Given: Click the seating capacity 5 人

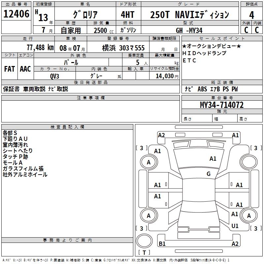Looking at the screenshot, I should point(142,62).
